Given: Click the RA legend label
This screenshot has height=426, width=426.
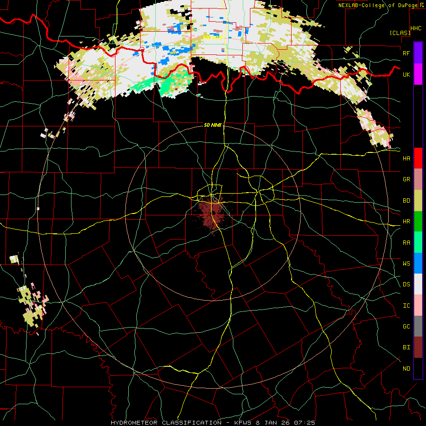Looking at the screenshot, I should pos(406,243).
